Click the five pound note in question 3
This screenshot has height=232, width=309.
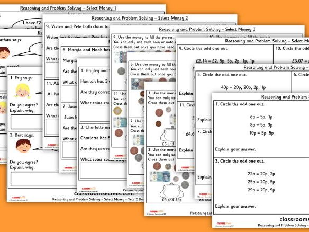[x=160, y=176]
